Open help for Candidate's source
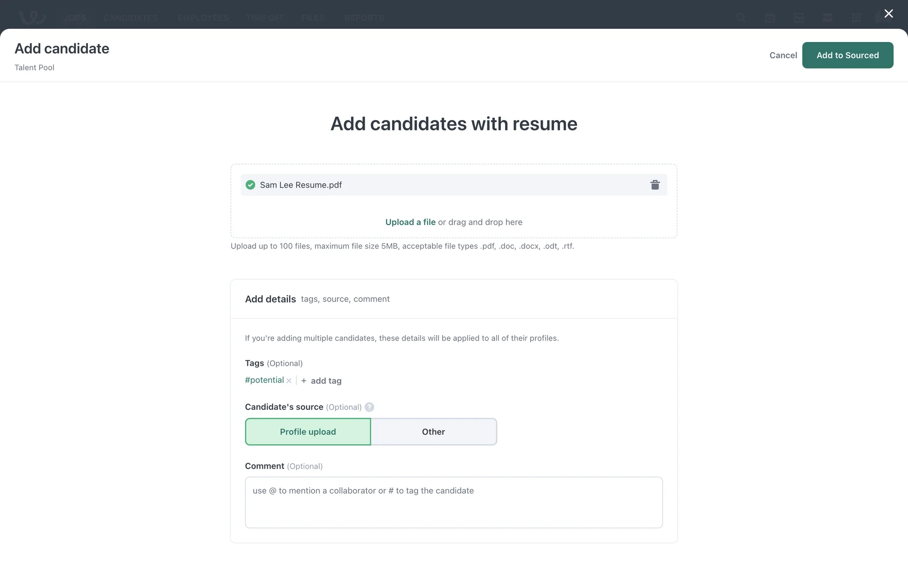Screen dimensions: 908x567 [x=369, y=407]
